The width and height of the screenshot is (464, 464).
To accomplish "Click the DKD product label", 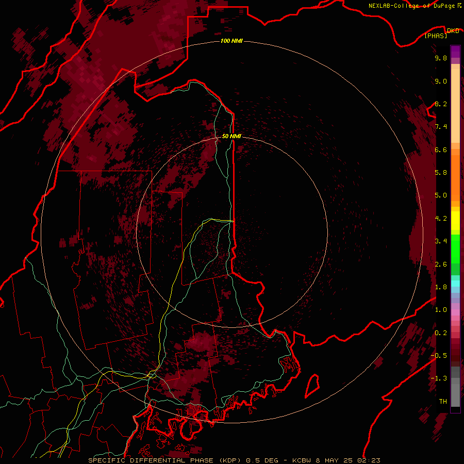I will pyautogui.click(x=453, y=31).
